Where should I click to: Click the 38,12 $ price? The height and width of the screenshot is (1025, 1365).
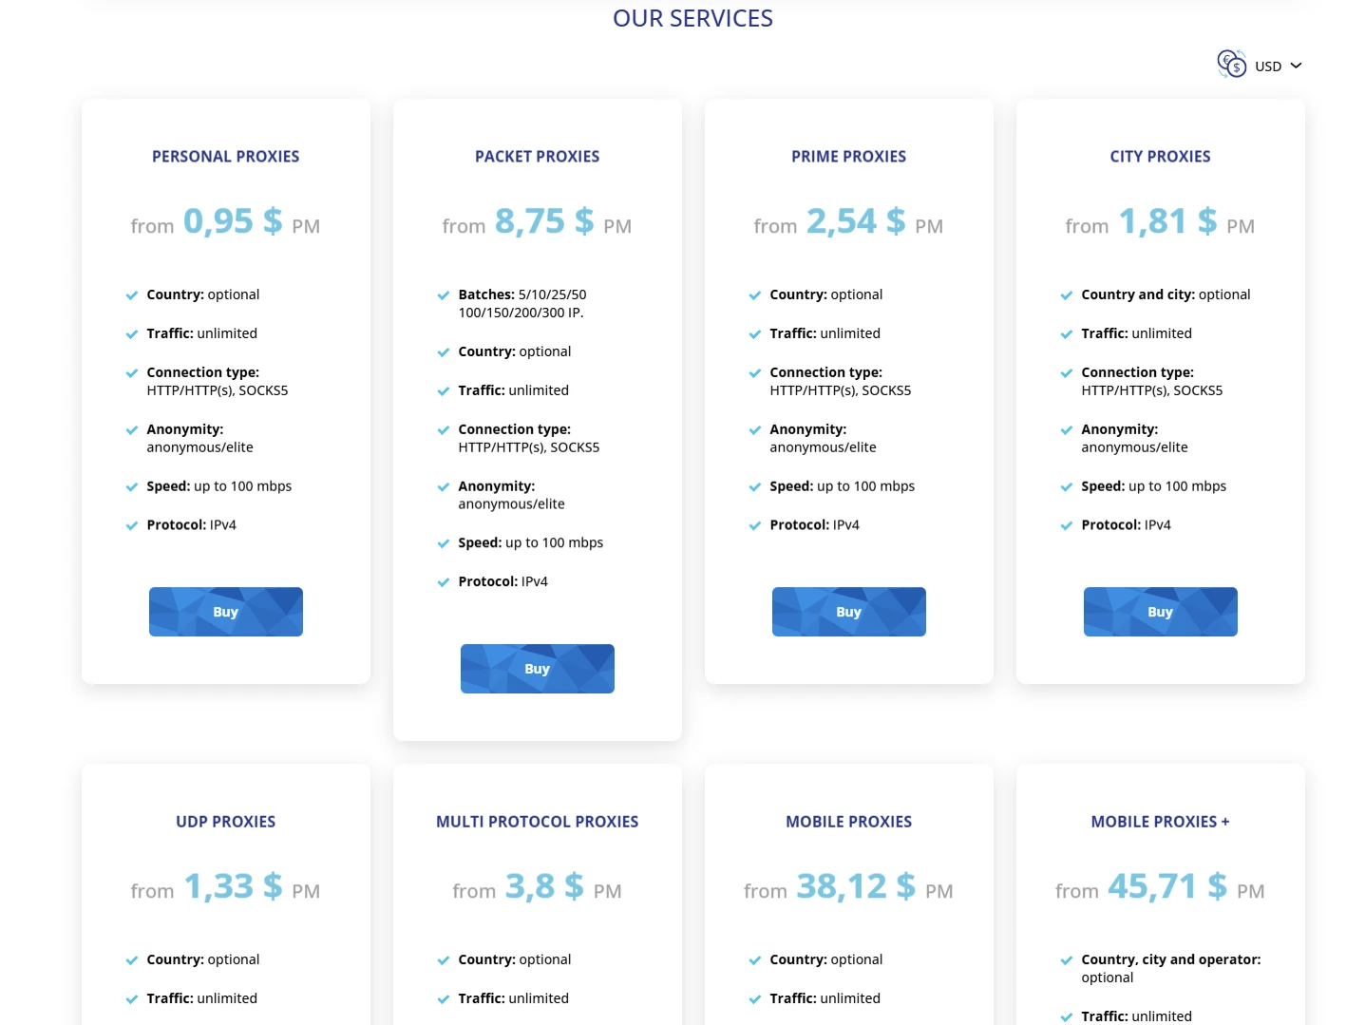[x=856, y=886]
